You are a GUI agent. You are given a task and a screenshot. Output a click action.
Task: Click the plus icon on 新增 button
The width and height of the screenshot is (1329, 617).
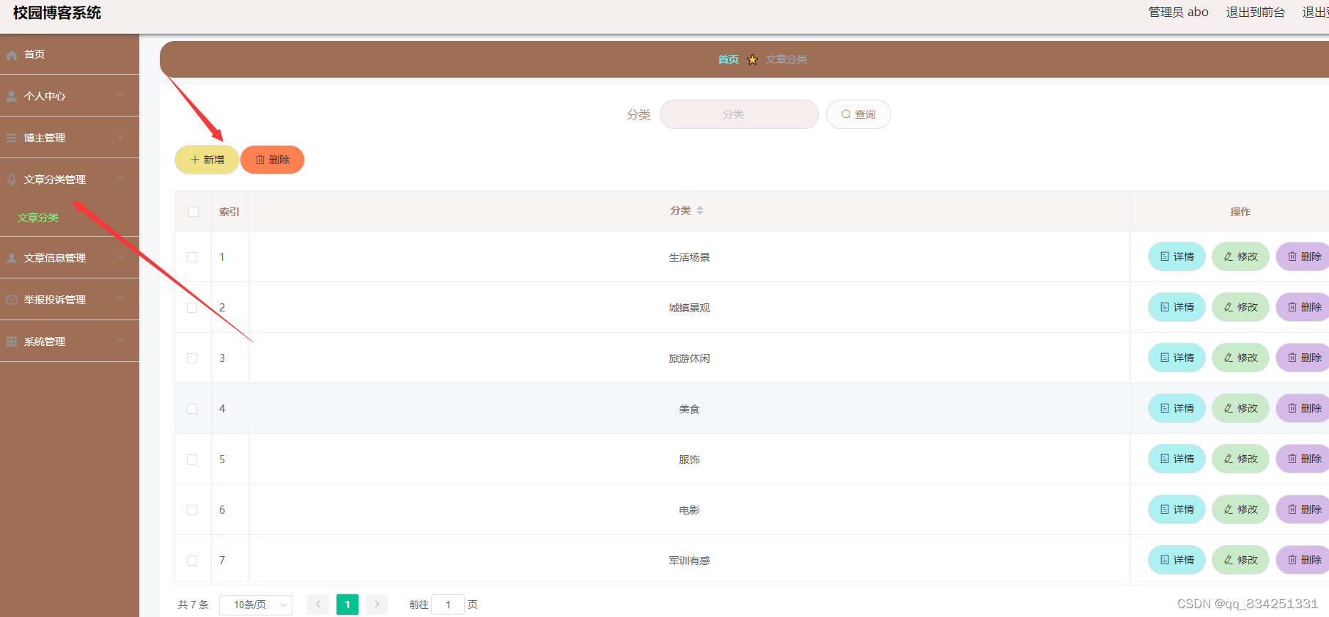coord(195,160)
